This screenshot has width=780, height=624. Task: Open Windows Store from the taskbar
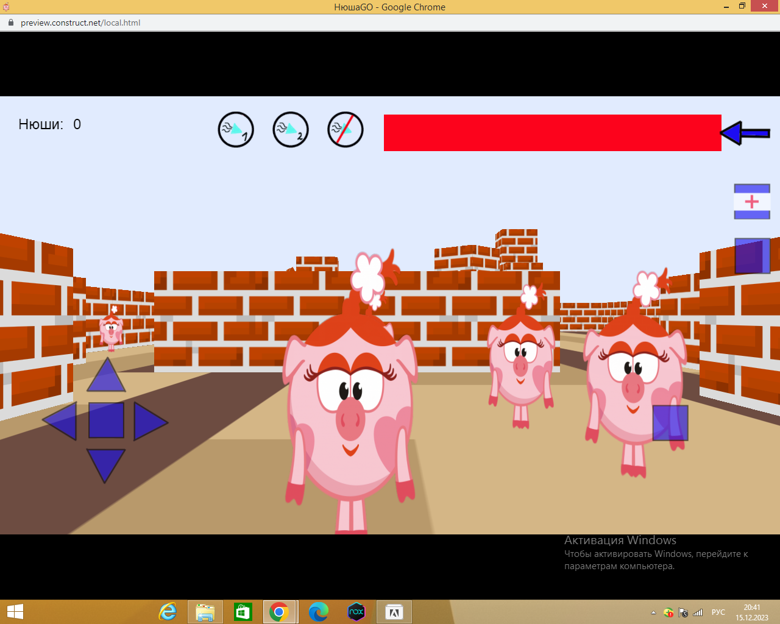coord(243,612)
